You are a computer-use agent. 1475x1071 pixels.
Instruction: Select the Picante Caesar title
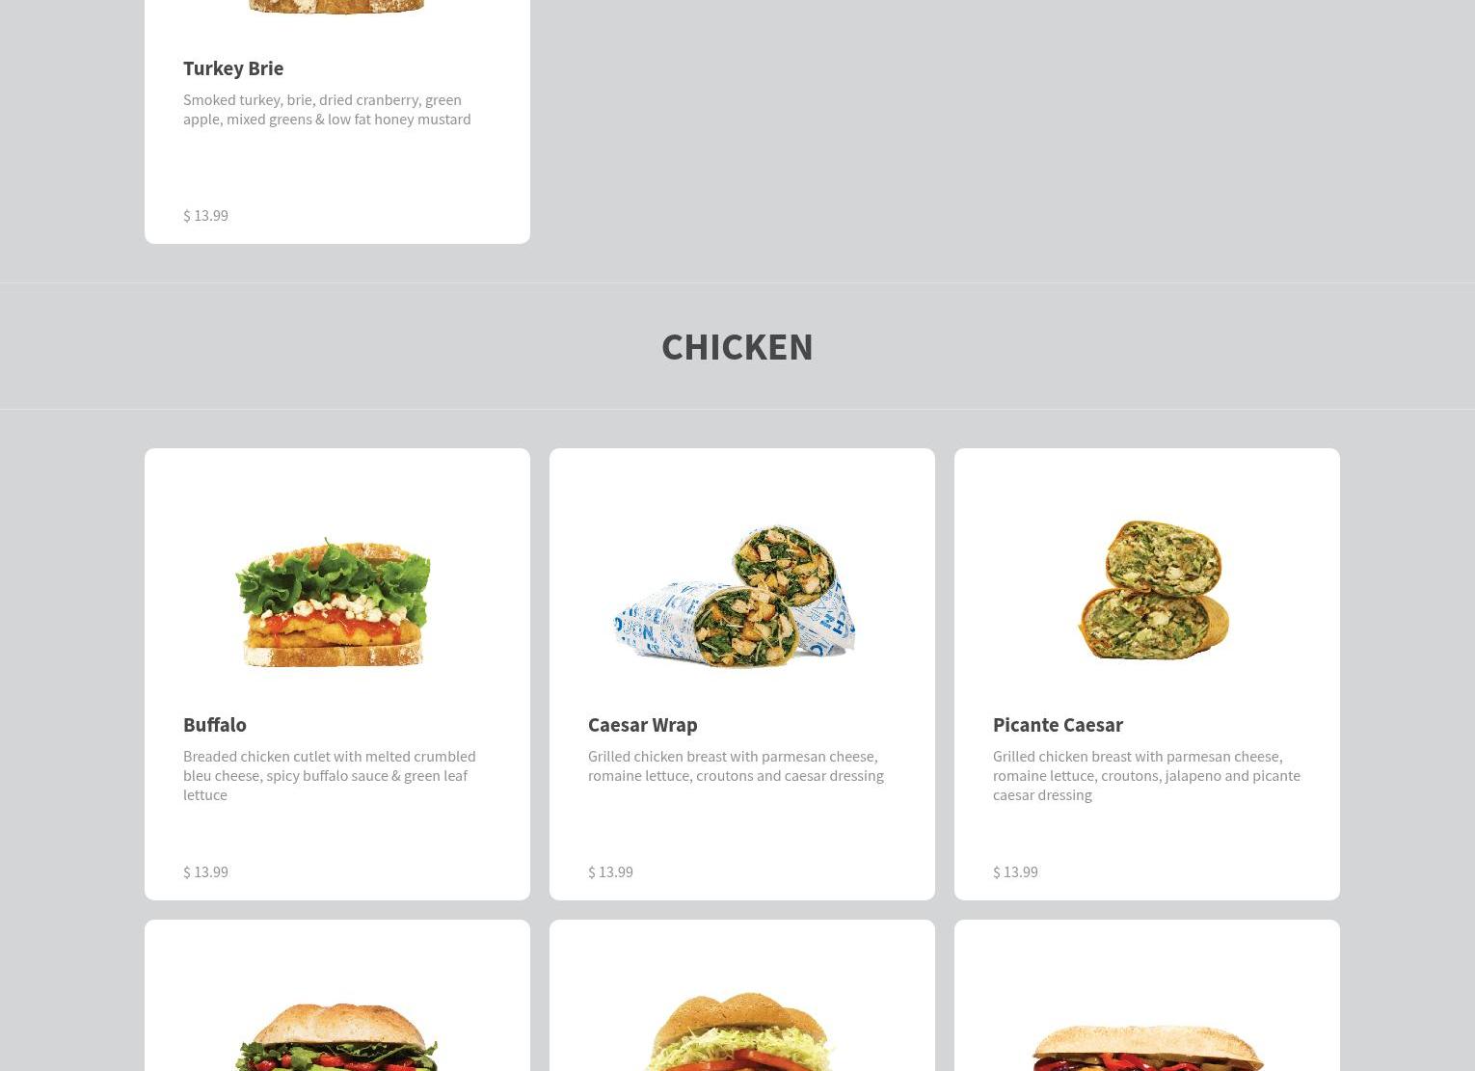click(1058, 724)
